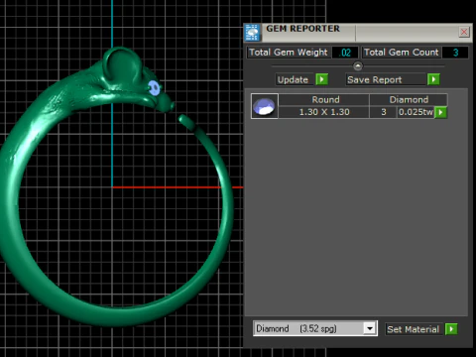Close the Gem Reporter panel

point(464,32)
